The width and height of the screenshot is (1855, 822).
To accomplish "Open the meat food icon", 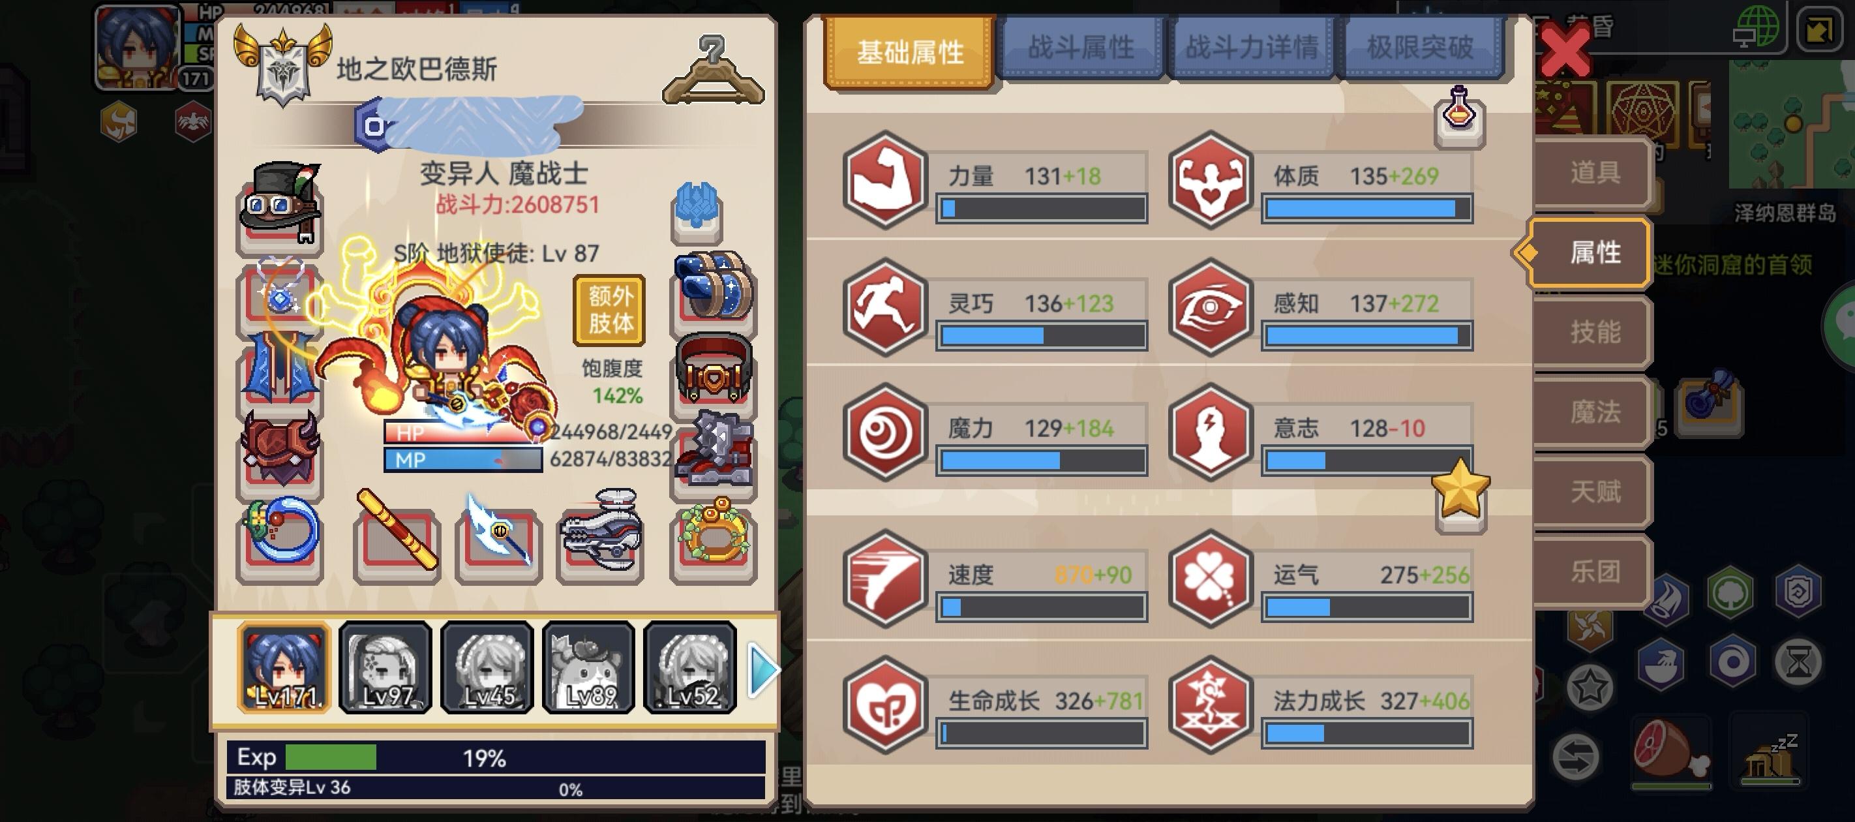I will coord(1670,753).
